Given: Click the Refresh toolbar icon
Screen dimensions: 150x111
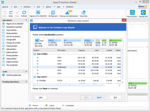Looking at the screenshot, I should pyautogui.click(x=24, y=14).
